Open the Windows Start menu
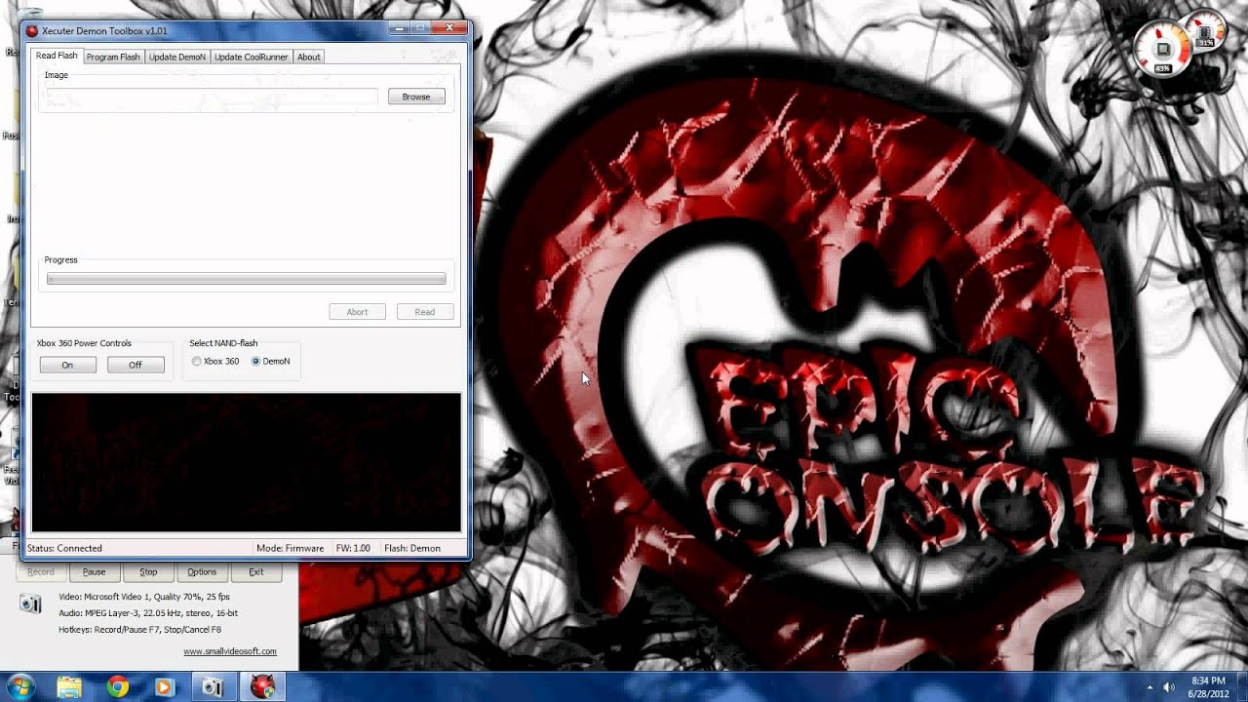The width and height of the screenshot is (1248, 702). [19, 686]
